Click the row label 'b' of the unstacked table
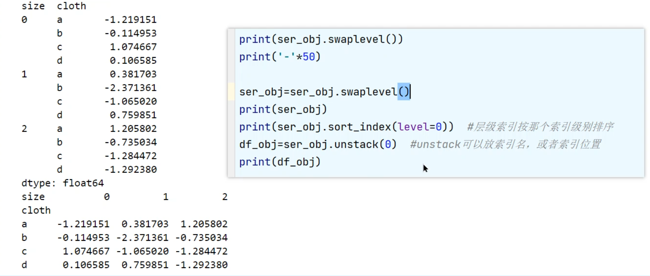This screenshot has height=276, width=650. point(24,238)
